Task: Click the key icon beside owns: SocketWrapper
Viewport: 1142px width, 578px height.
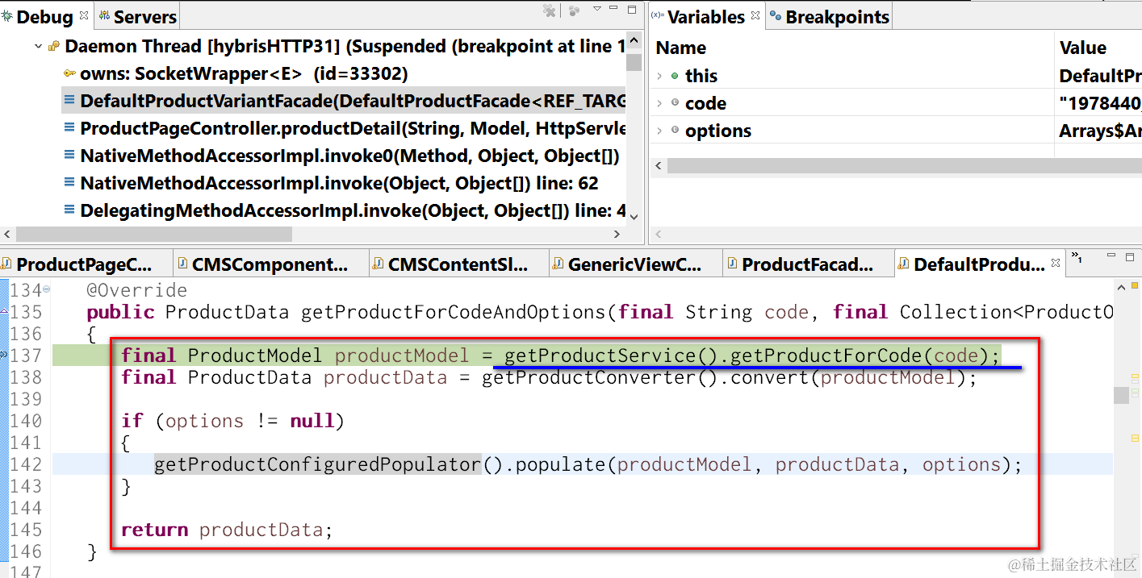Action: 70,74
